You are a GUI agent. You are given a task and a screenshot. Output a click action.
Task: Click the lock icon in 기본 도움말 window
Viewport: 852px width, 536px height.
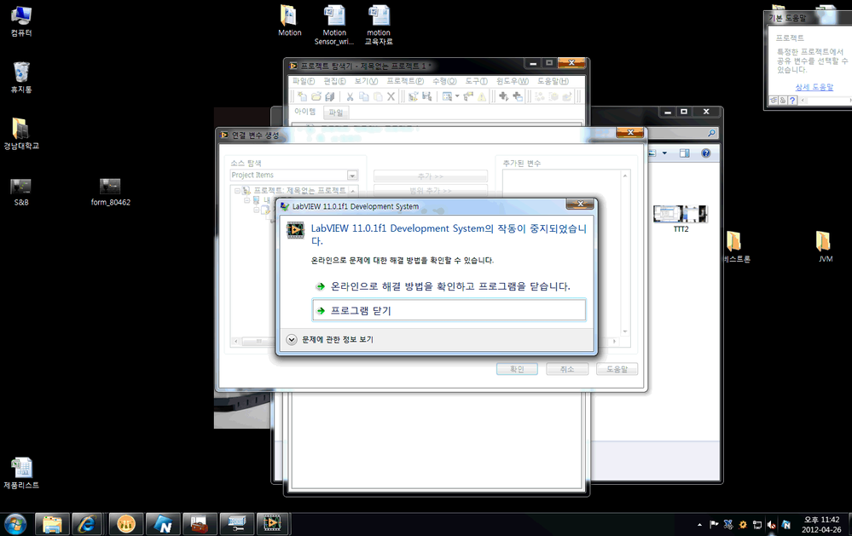(x=783, y=101)
